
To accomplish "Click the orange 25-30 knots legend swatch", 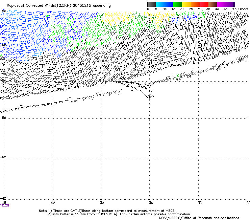I will point(195,4).
